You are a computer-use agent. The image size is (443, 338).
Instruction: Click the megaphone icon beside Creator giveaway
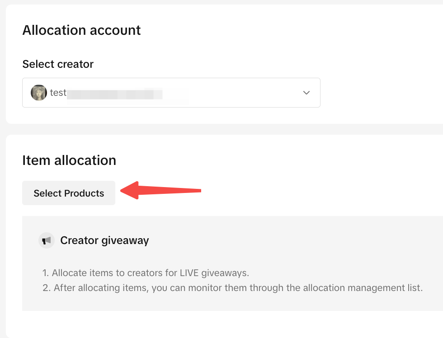tap(46, 240)
